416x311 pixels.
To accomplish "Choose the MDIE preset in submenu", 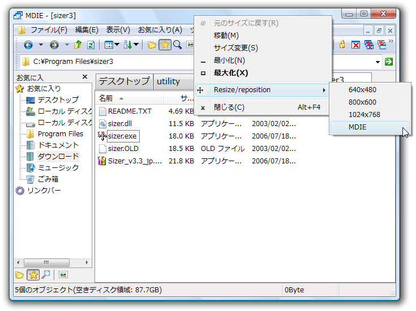I will coord(370,127).
